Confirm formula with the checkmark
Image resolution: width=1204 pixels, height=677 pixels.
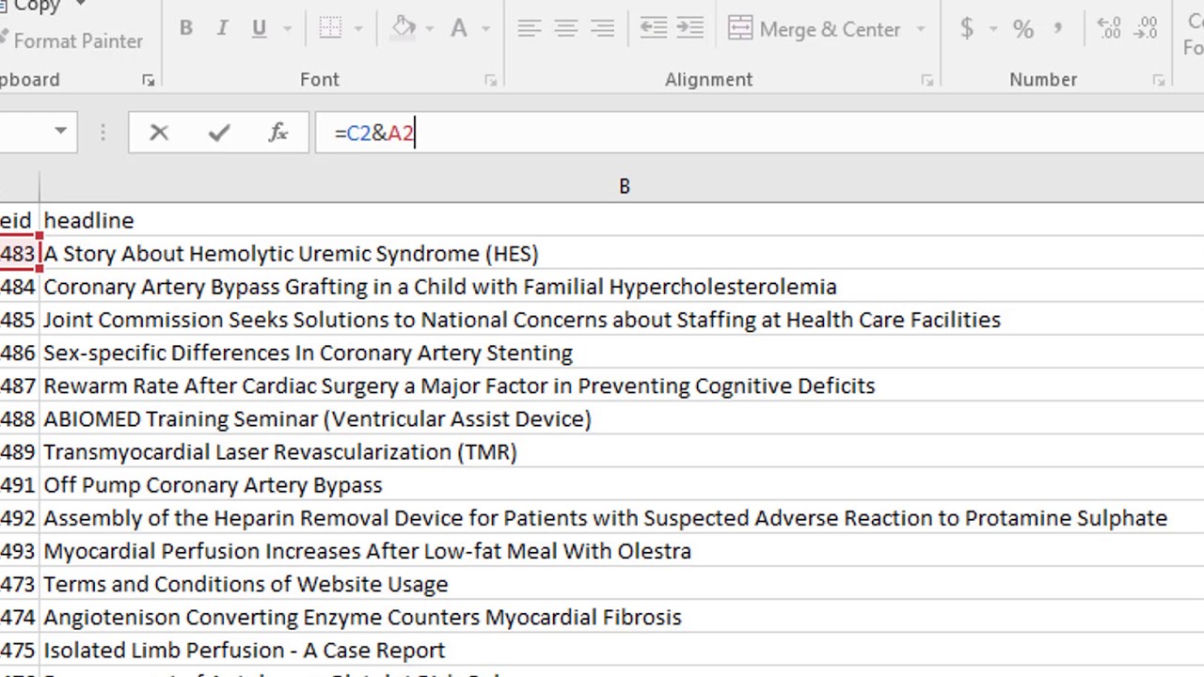[x=219, y=133]
